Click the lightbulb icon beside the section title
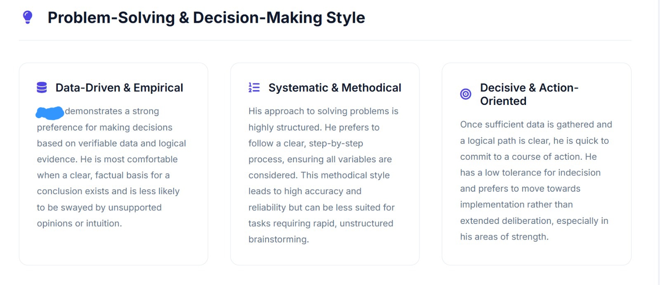This screenshot has width=660, height=285. tap(28, 17)
